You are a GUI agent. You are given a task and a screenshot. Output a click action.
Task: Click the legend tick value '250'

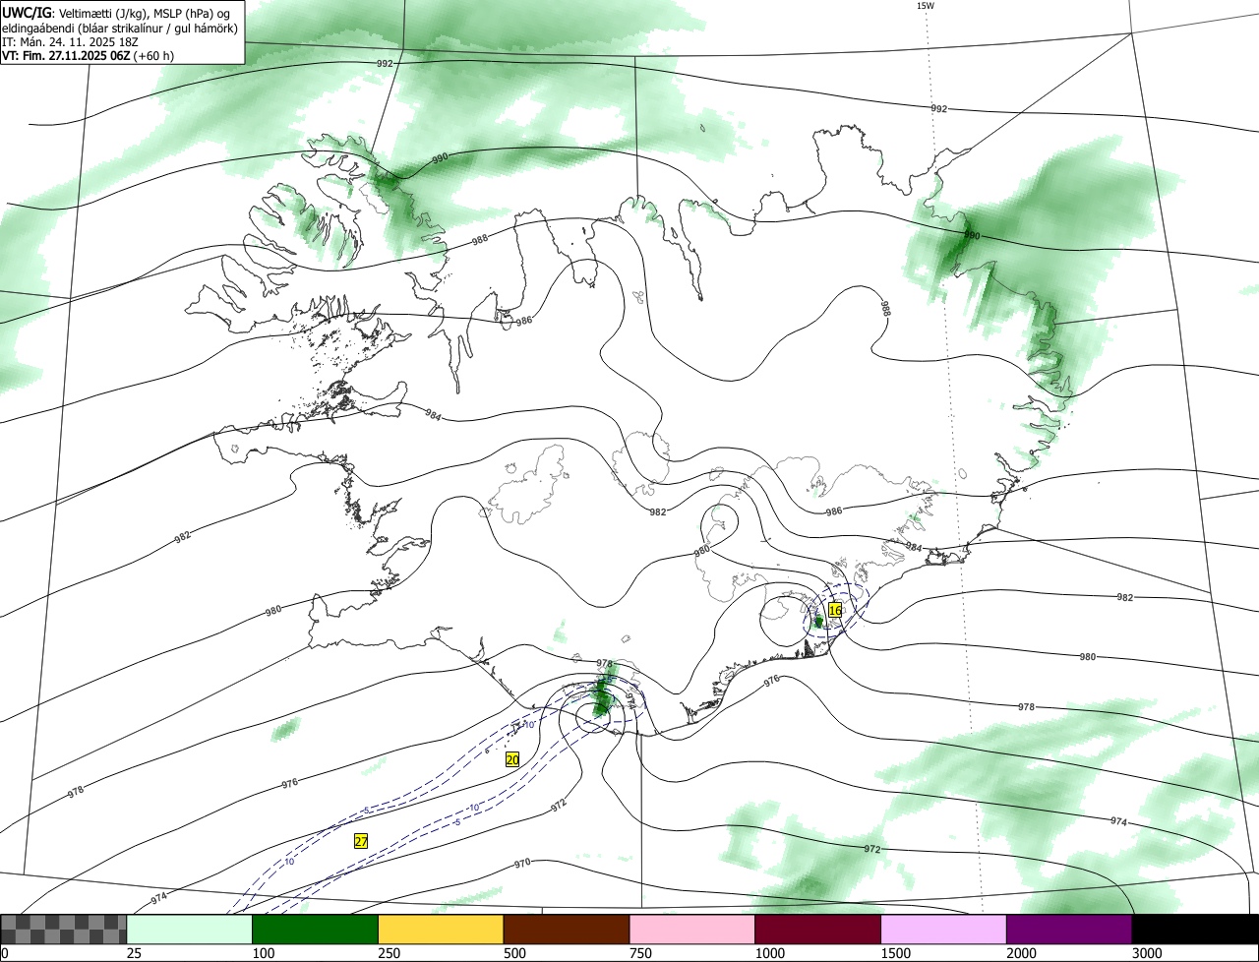pos(390,953)
